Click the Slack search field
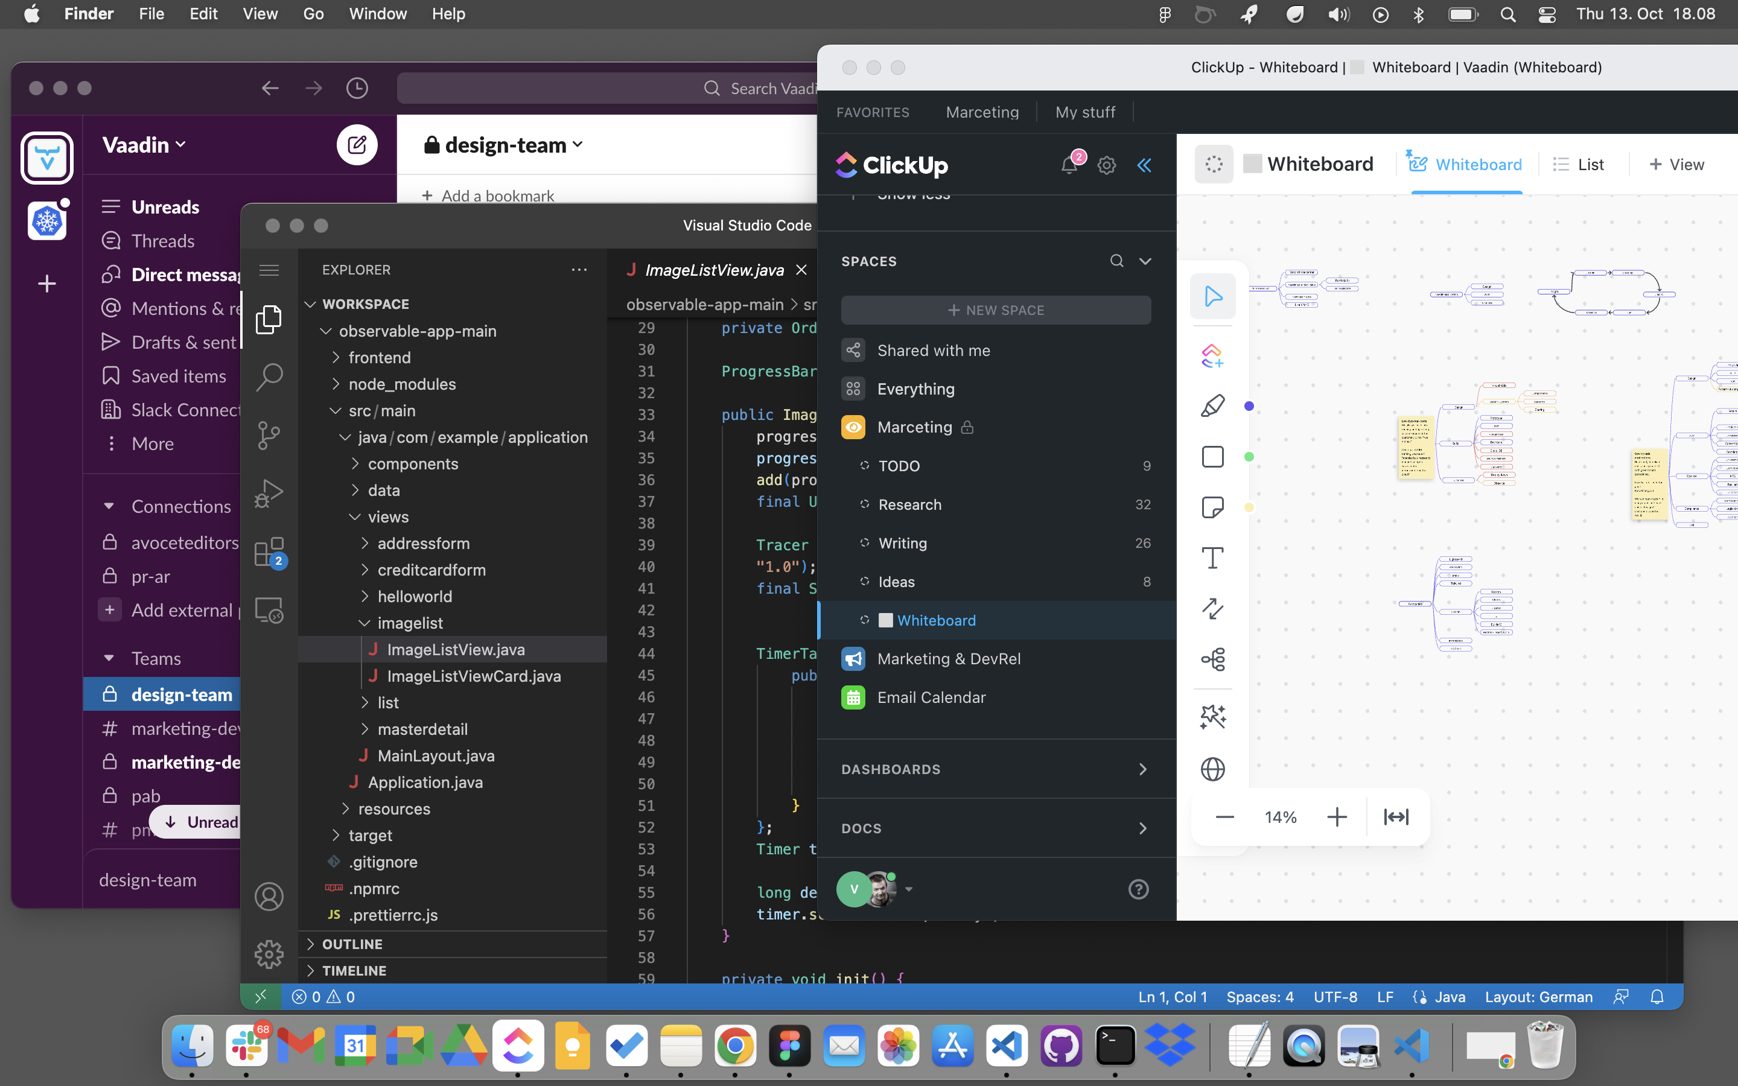Screen dimensions: 1738x1086 pyautogui.click(x=607, y=88)
